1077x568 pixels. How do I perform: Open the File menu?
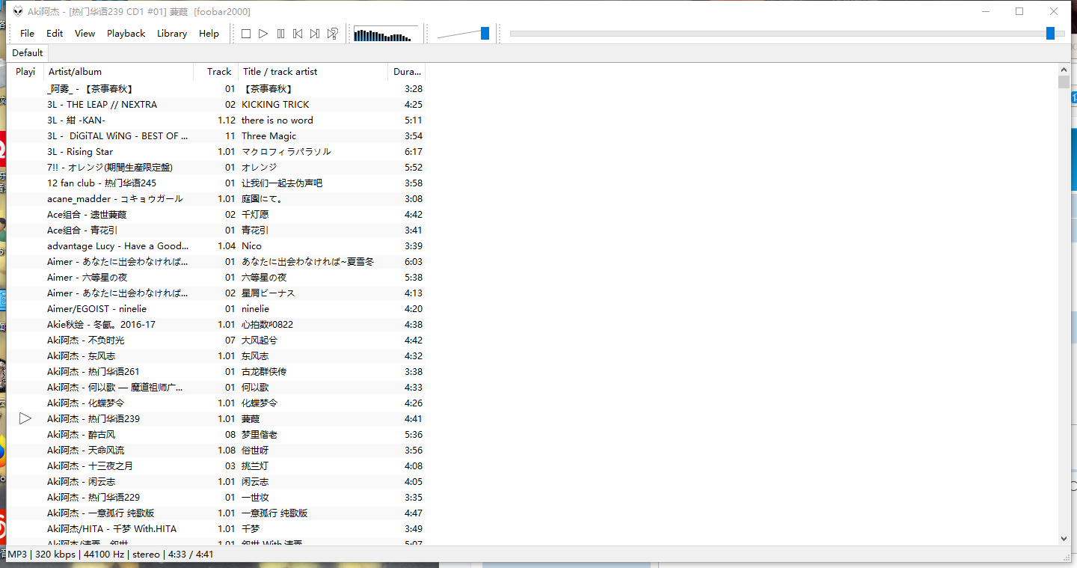[27, 33]
